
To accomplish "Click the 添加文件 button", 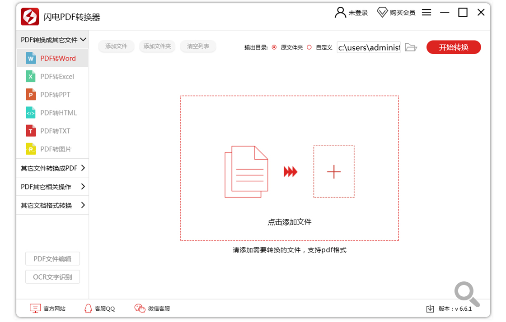I will click(116, 46).
